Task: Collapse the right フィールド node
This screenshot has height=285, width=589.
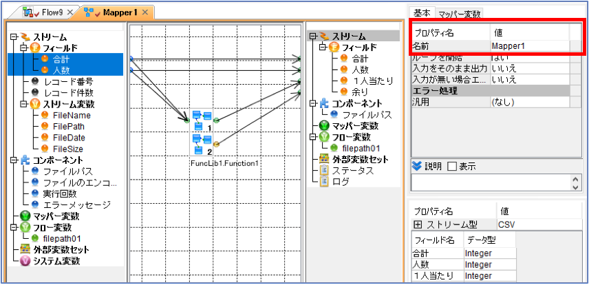Action: click(321, 47)
